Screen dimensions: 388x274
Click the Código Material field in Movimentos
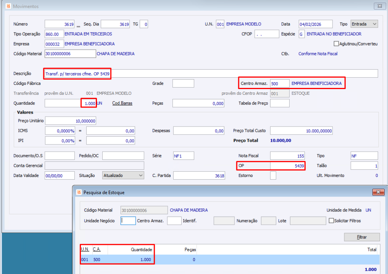pos(70,54)
